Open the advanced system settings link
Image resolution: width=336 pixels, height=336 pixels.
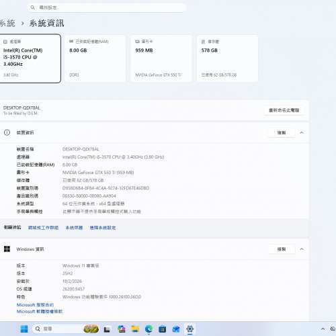(103, 228)
